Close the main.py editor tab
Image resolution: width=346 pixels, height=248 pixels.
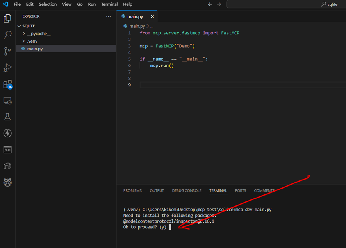pyautogui.click(x=152, y=16)
